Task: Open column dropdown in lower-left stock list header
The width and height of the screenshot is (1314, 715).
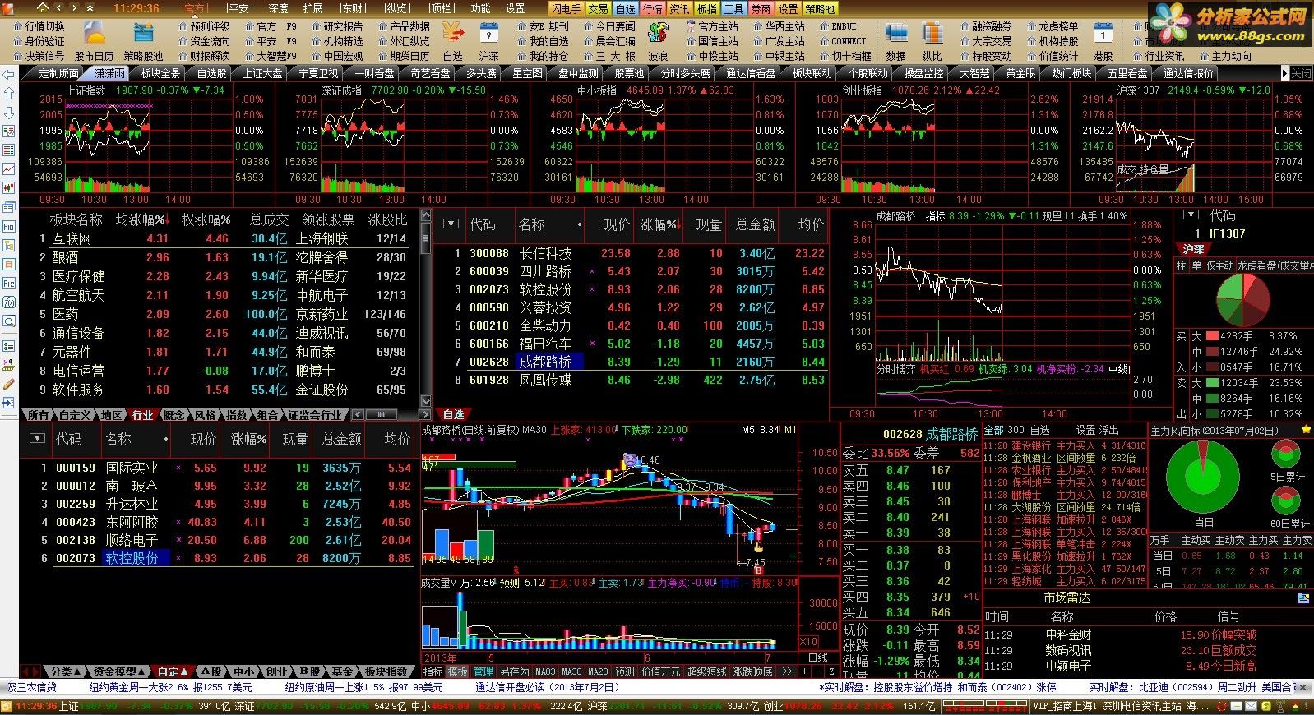Action: [x=36, y=439]
